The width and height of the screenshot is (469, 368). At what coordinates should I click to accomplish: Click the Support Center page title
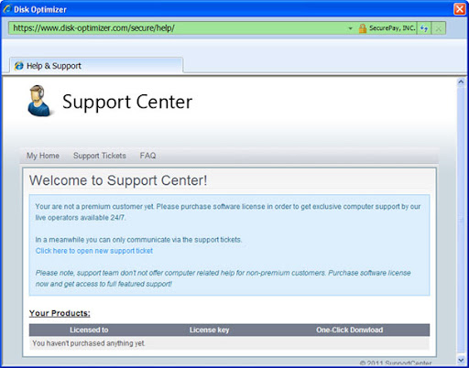point(127,102)
